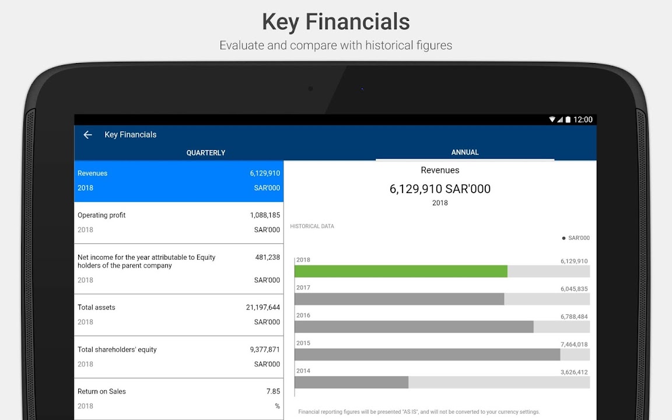
Task: Tap the back arrow icon
Action: point(87,135)
